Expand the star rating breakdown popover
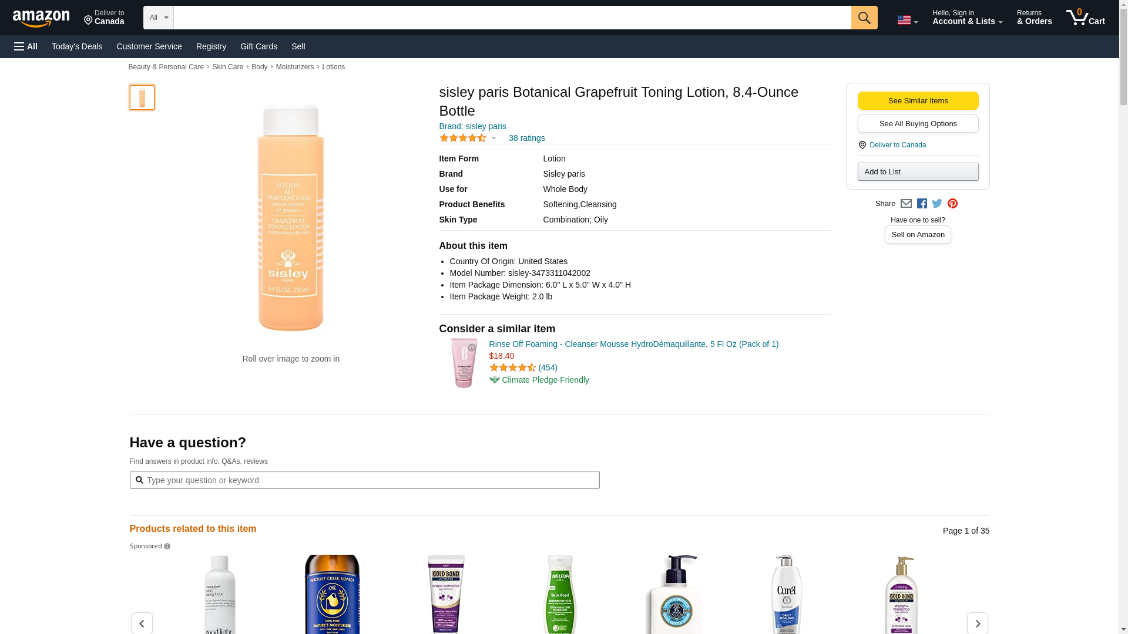 pyautogui.click(x=468, y=138)
